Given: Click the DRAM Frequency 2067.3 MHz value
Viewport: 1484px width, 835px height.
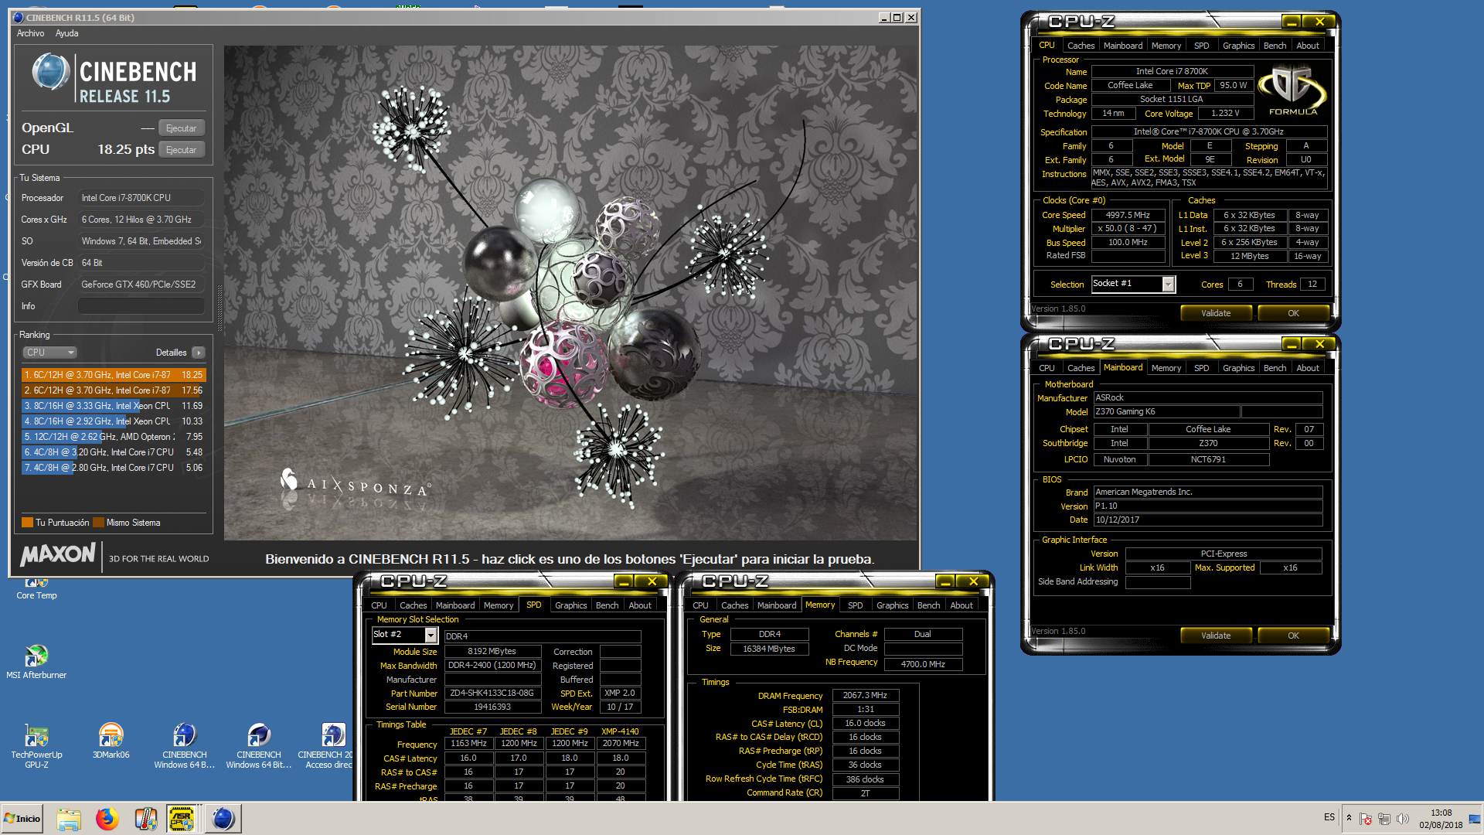Looking at the screenshot, I should pos(865,696).
